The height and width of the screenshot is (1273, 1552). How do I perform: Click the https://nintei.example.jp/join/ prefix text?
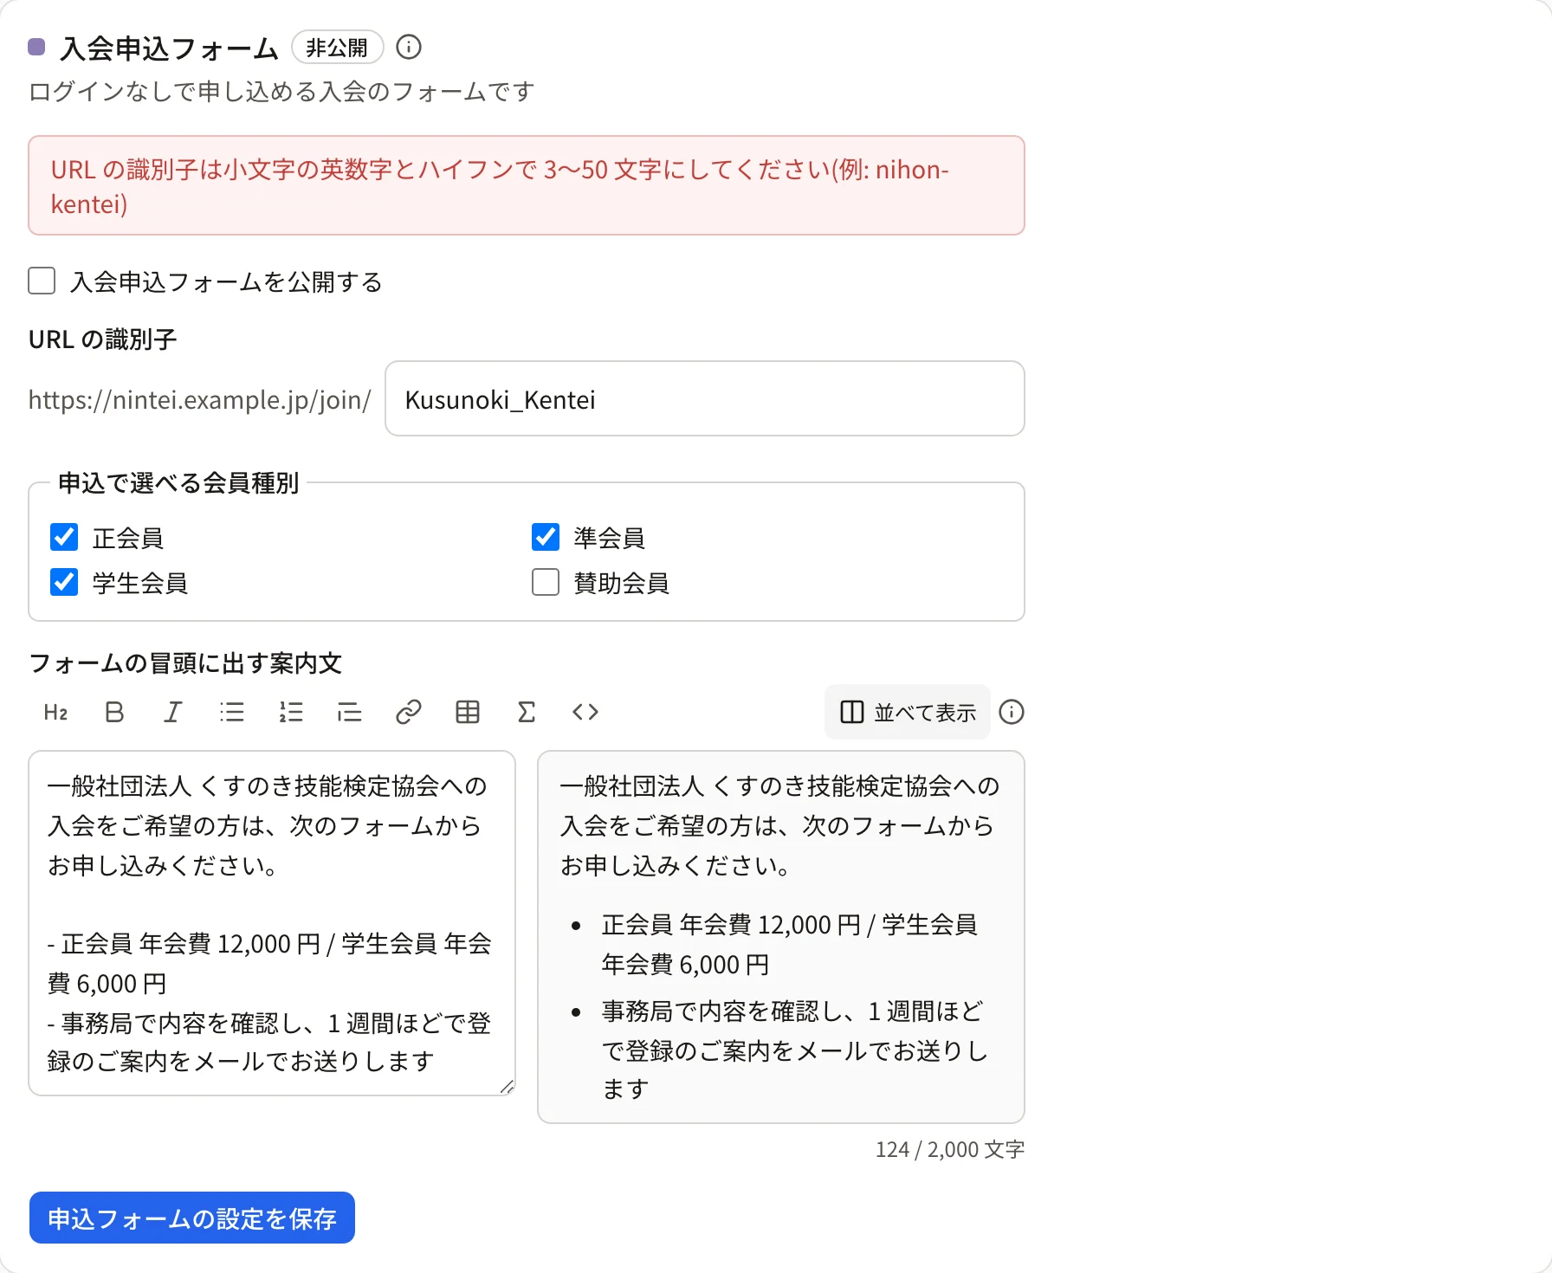coord(200,399)
